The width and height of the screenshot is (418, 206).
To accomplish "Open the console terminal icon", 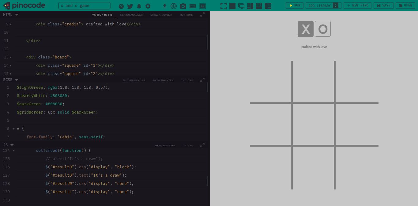I will point(202,6).
